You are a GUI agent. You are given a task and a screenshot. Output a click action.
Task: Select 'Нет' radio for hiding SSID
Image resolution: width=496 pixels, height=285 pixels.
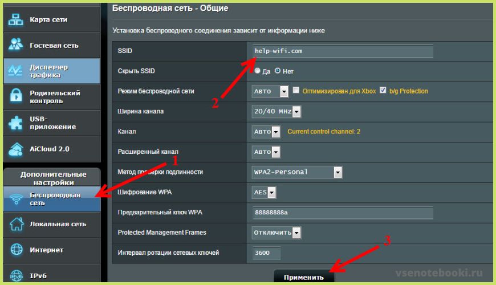click(278, 71)
